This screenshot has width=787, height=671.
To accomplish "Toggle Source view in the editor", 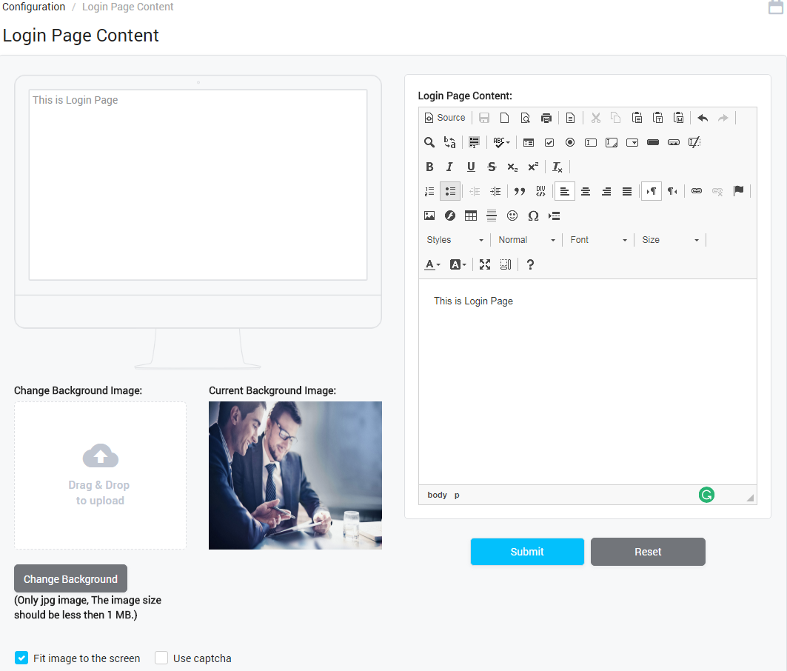I will [x=444, y=117].
